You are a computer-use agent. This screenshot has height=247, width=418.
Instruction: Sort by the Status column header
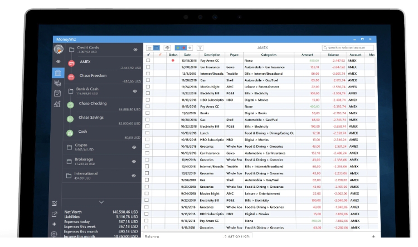(173, 55)
